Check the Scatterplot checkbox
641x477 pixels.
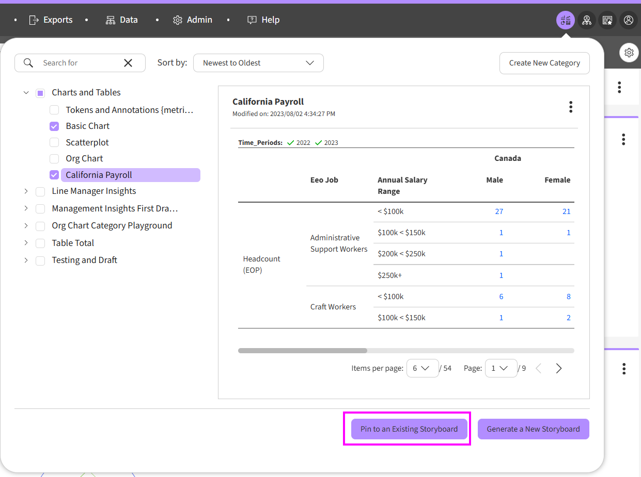54,142
